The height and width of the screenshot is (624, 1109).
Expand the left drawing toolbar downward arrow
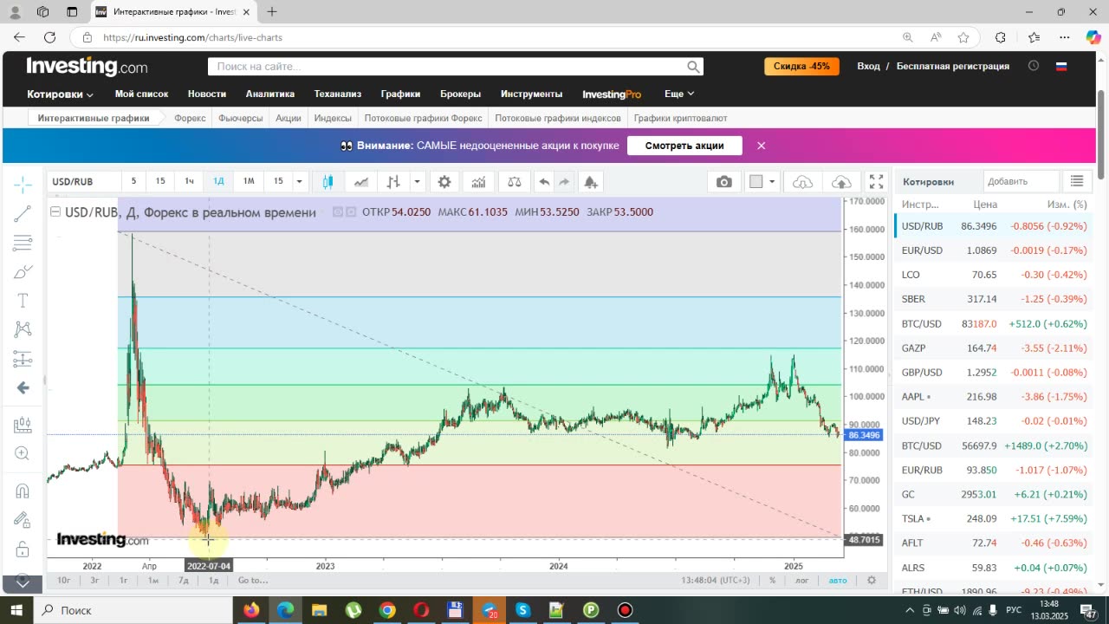(23, 582)
